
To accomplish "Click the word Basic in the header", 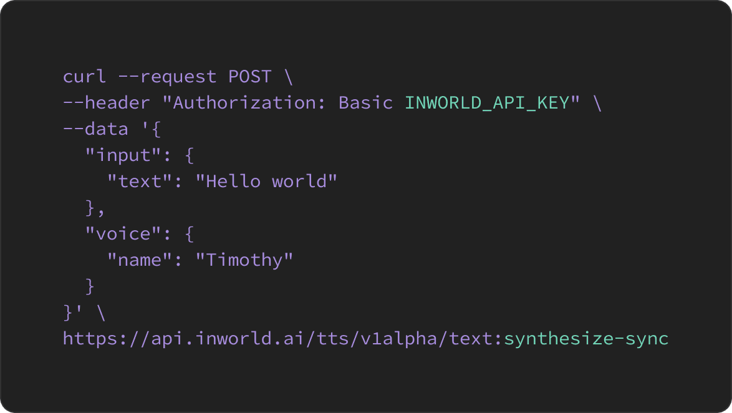I will pos(365,103).
